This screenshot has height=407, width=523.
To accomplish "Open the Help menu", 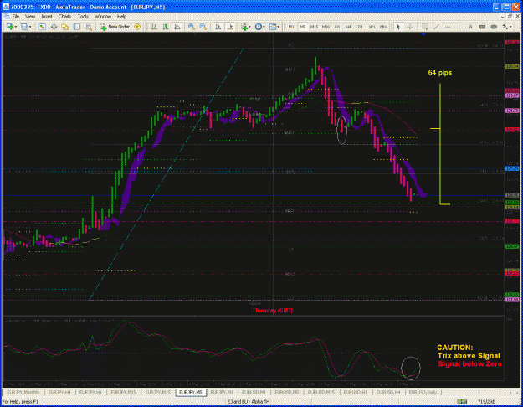I will [121, 16].
